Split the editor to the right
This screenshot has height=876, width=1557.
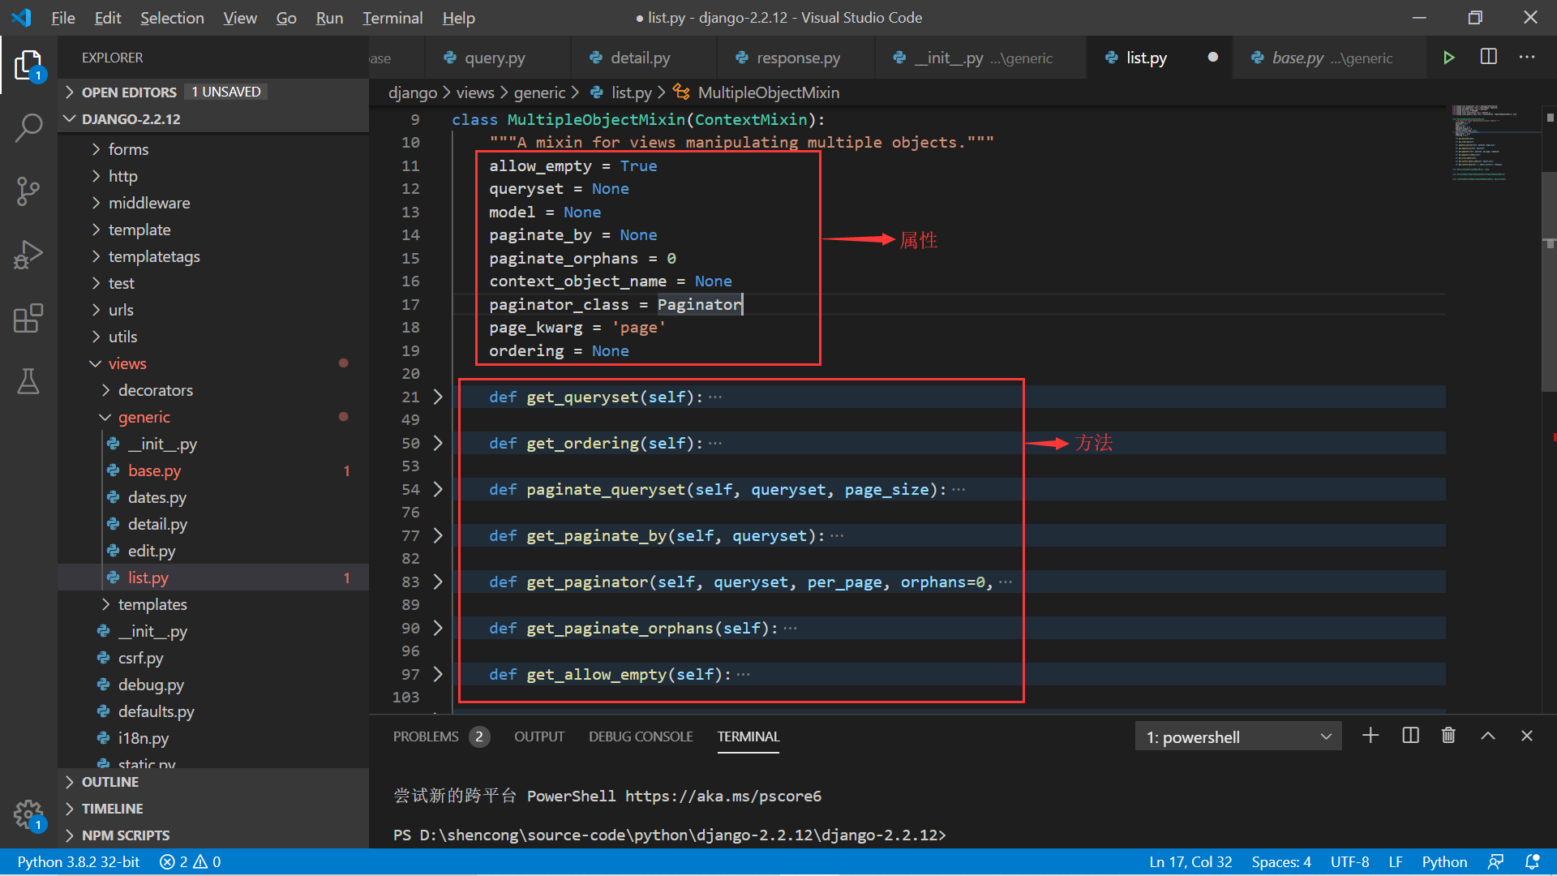pos(1489,57)
